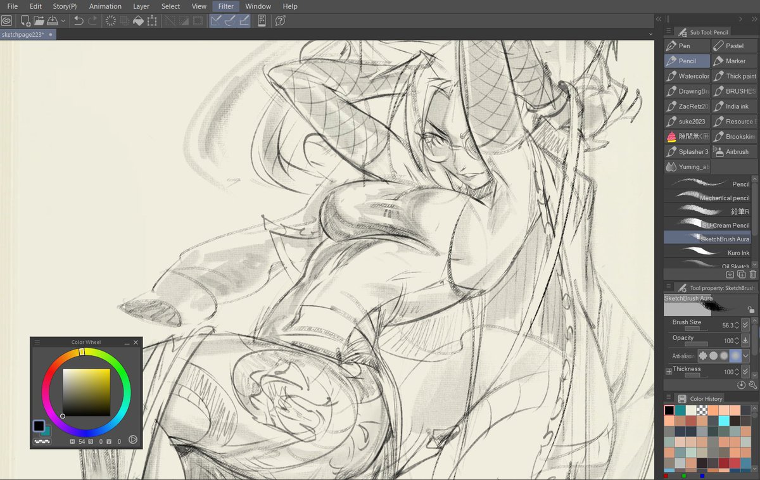Click the Fill paint bucket icon
This screenshot has height=480, width=760.
(x=138, y=21)
